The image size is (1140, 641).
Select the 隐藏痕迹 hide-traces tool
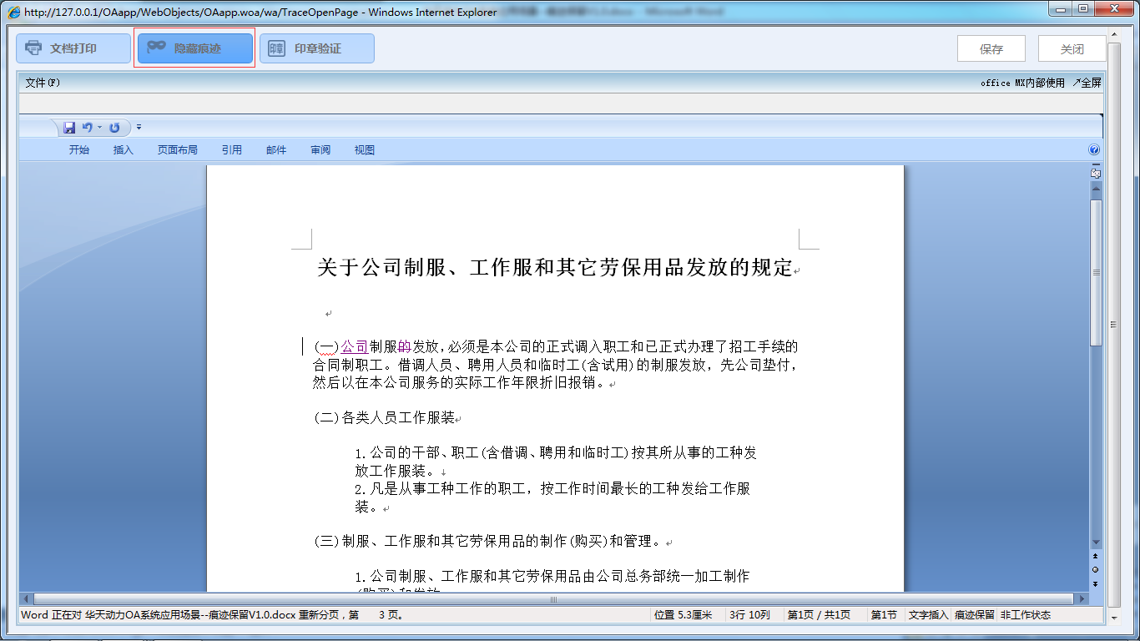pyautogui.click(x=194, y=48)
